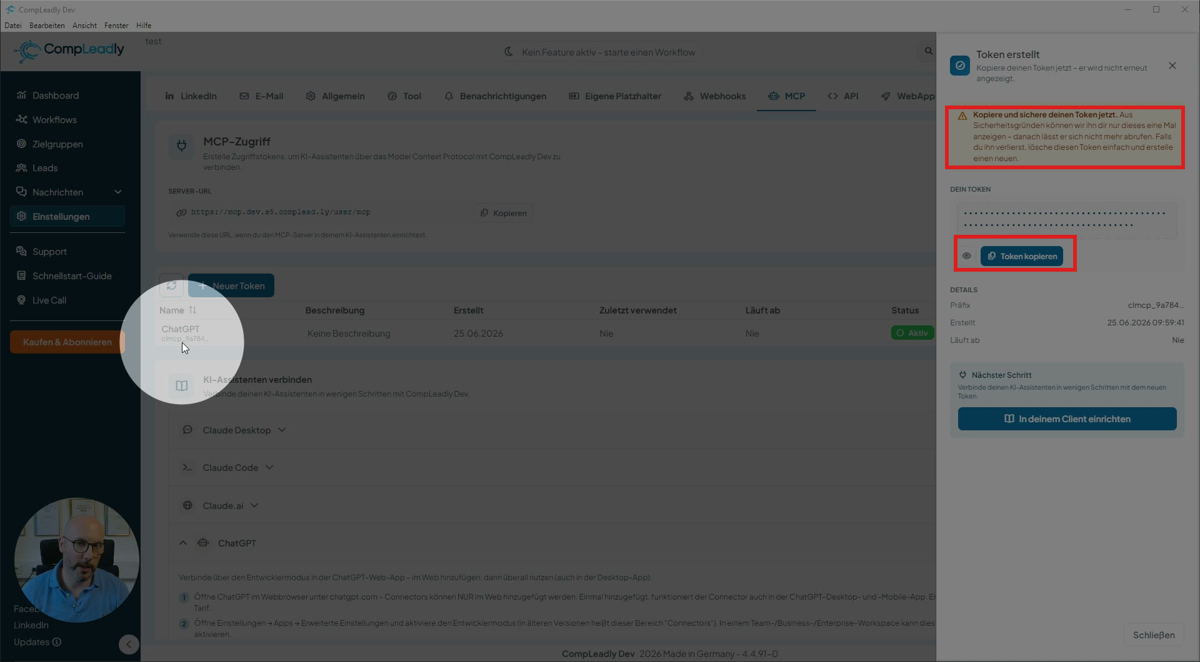The width and height of the screenshot is (1200, 662).
Task: Click the presenter webcam thumbnail
Action: click(77, 560)
